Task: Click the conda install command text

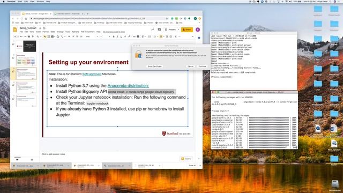Action: (141, 92)
